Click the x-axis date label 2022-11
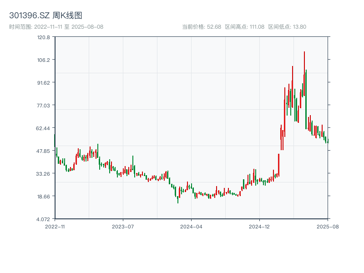Viewport: 364px width, 273px height. [x=55, y=227]
